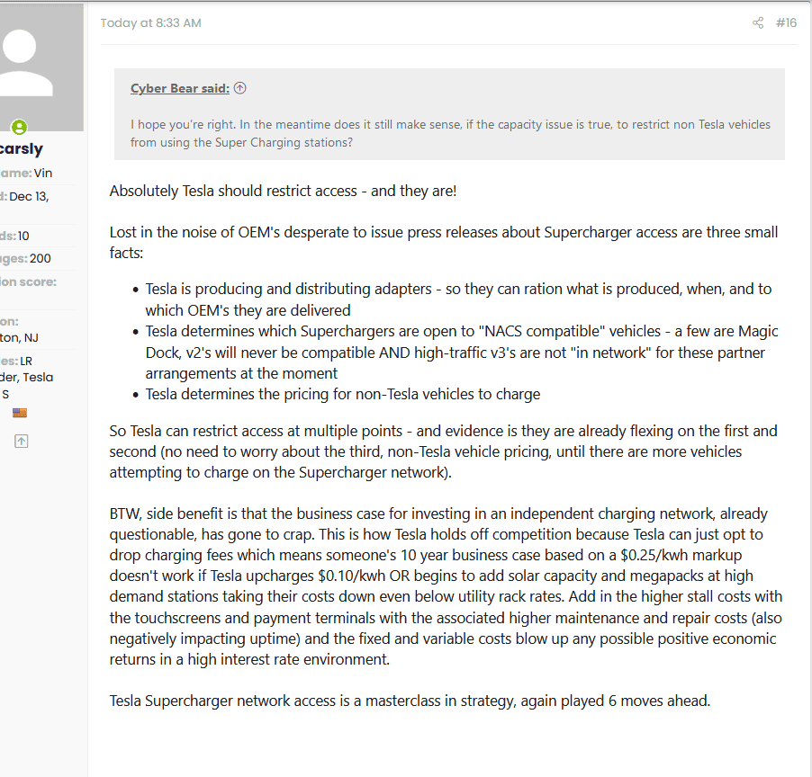
Task: Click the "Vin" first name value
Action: tap(43, 174)
